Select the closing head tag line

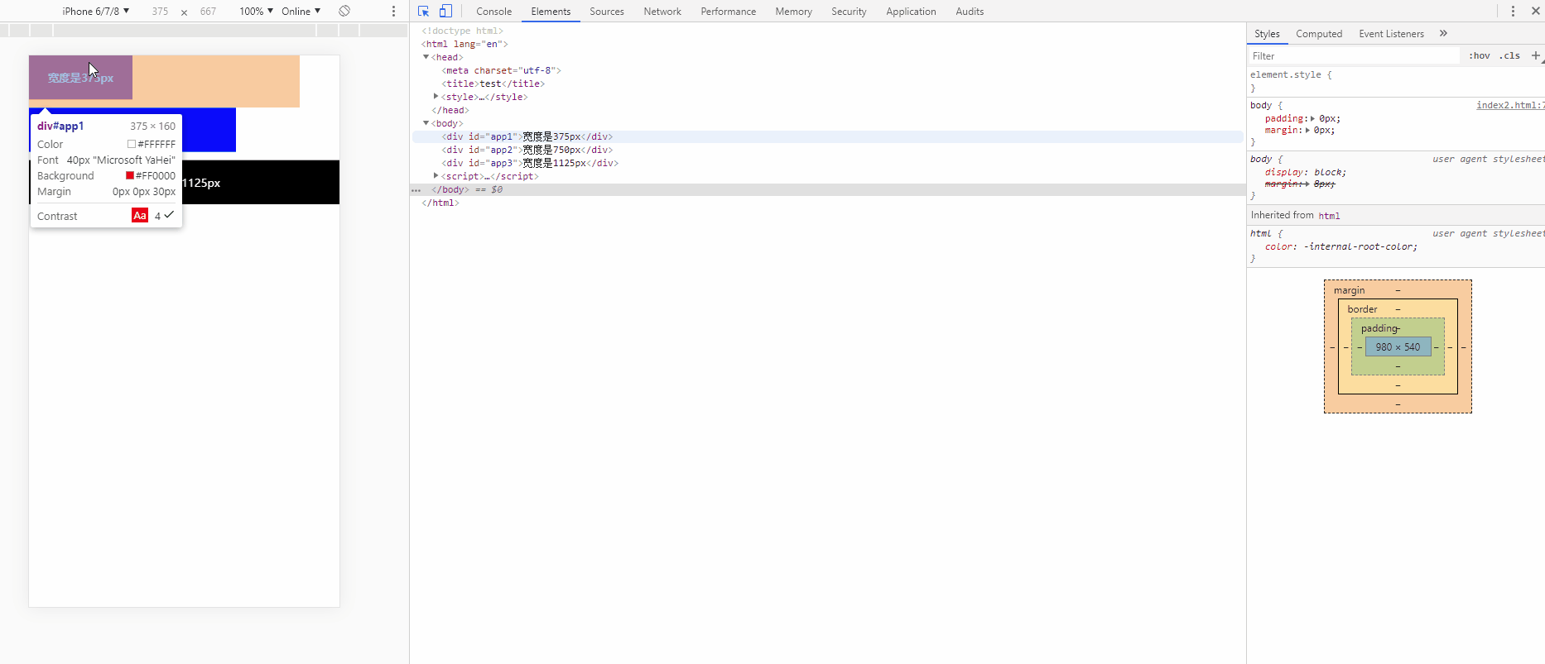(450, 110)
